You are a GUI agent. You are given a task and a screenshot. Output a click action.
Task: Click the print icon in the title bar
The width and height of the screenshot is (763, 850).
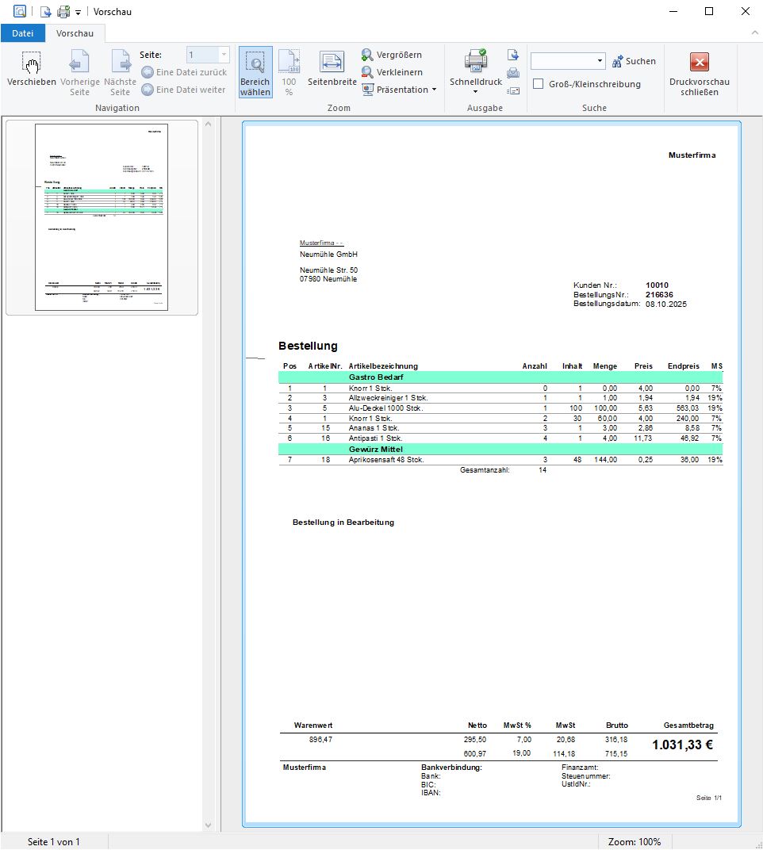point(63,12)
